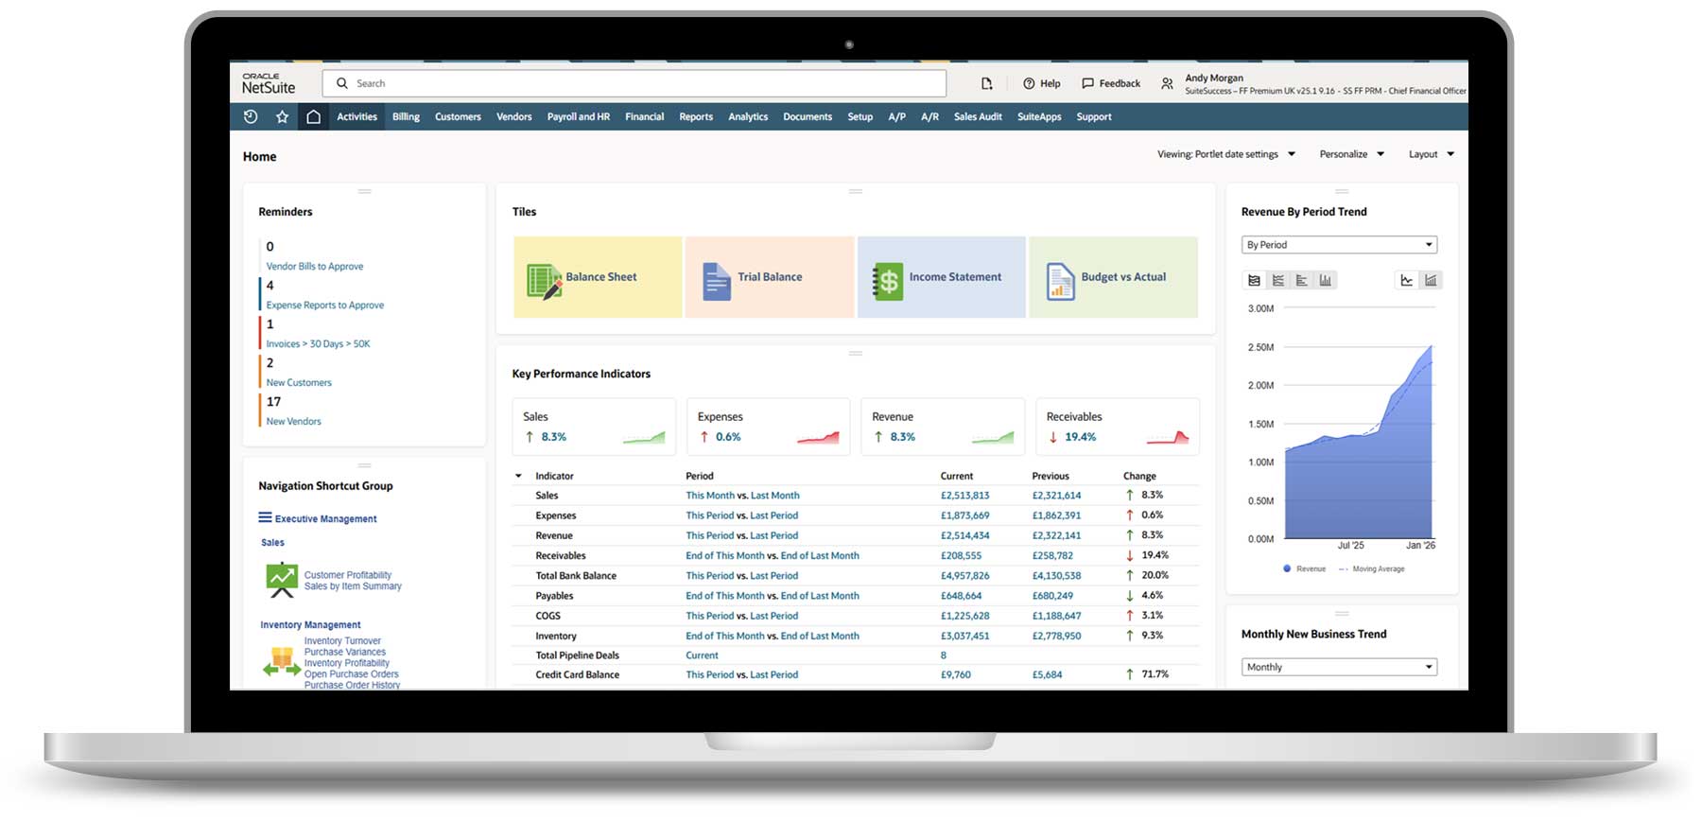Select the column chart type icon

[1326, 280]
